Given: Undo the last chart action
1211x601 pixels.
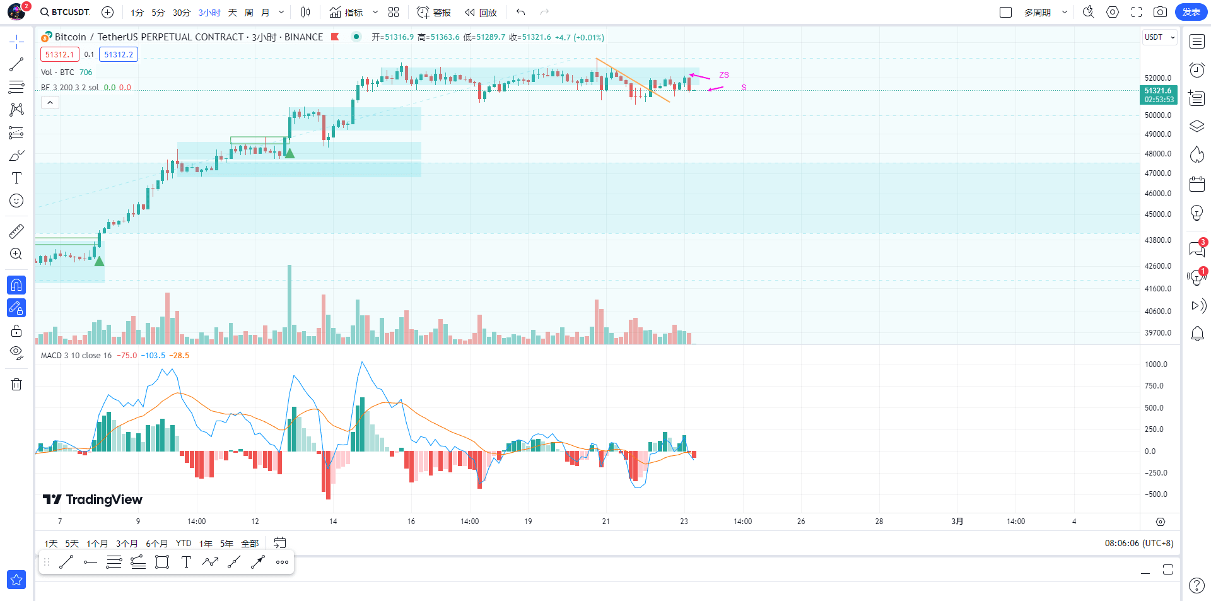Looking at the screenshot, I should [520, 12].
